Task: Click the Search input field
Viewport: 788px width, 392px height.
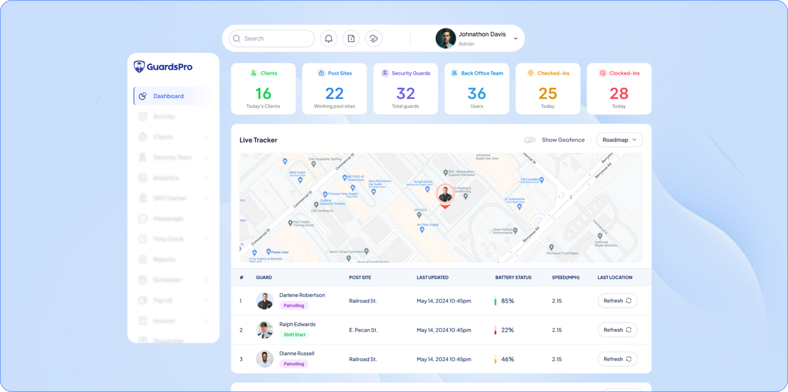Action: pyautogui.click(x=272, y=39)
